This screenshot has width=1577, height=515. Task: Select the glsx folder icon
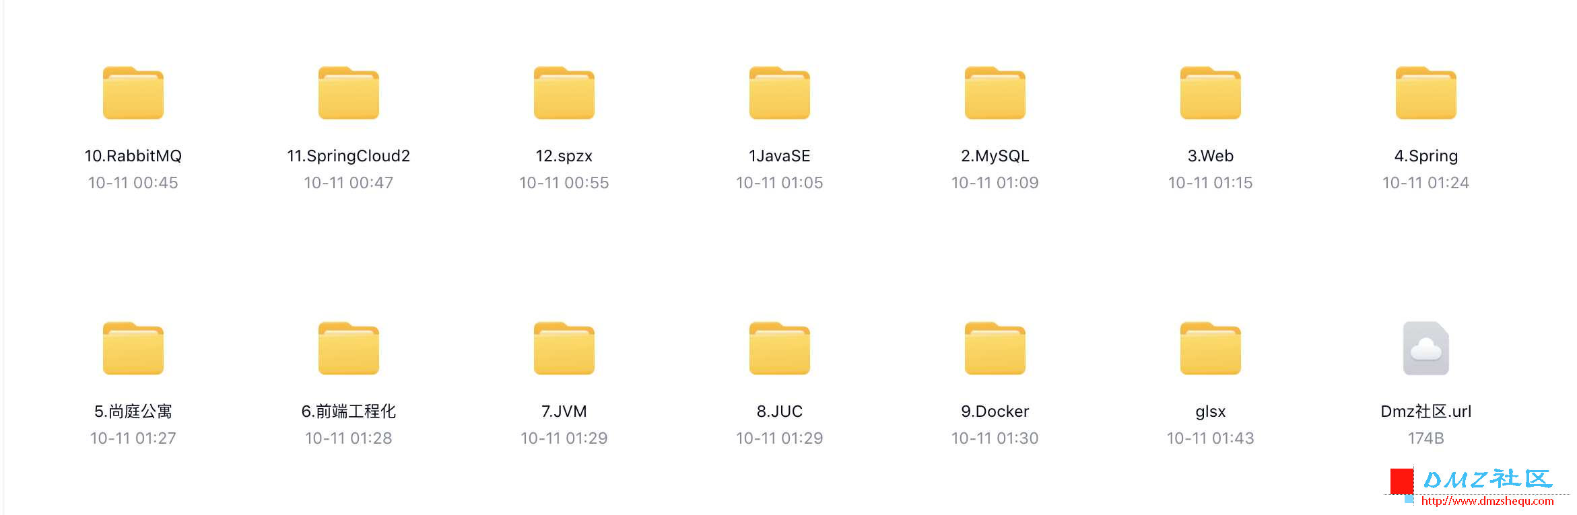(1211, 348)
